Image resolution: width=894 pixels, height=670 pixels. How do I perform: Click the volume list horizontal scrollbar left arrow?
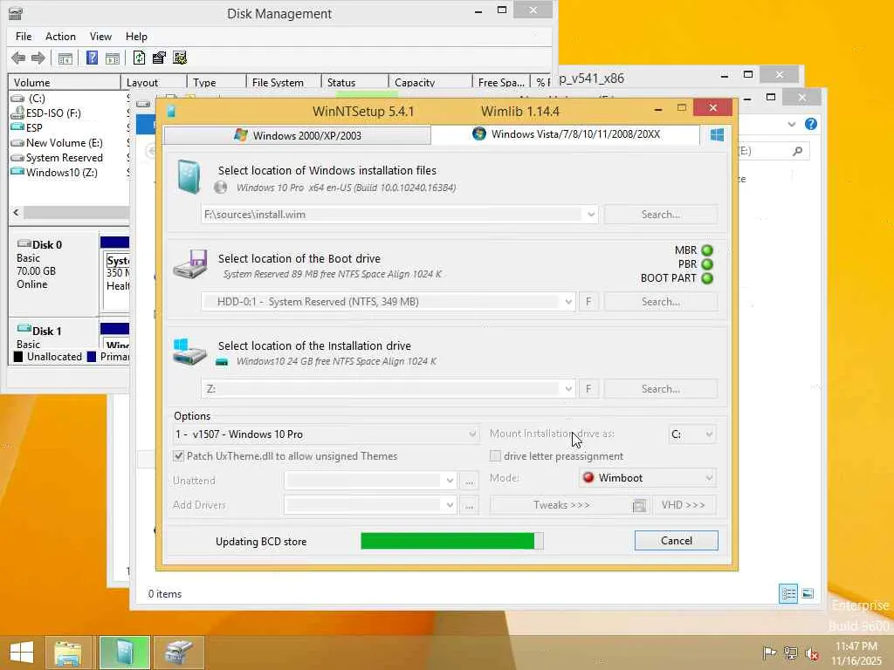[16, 213]
